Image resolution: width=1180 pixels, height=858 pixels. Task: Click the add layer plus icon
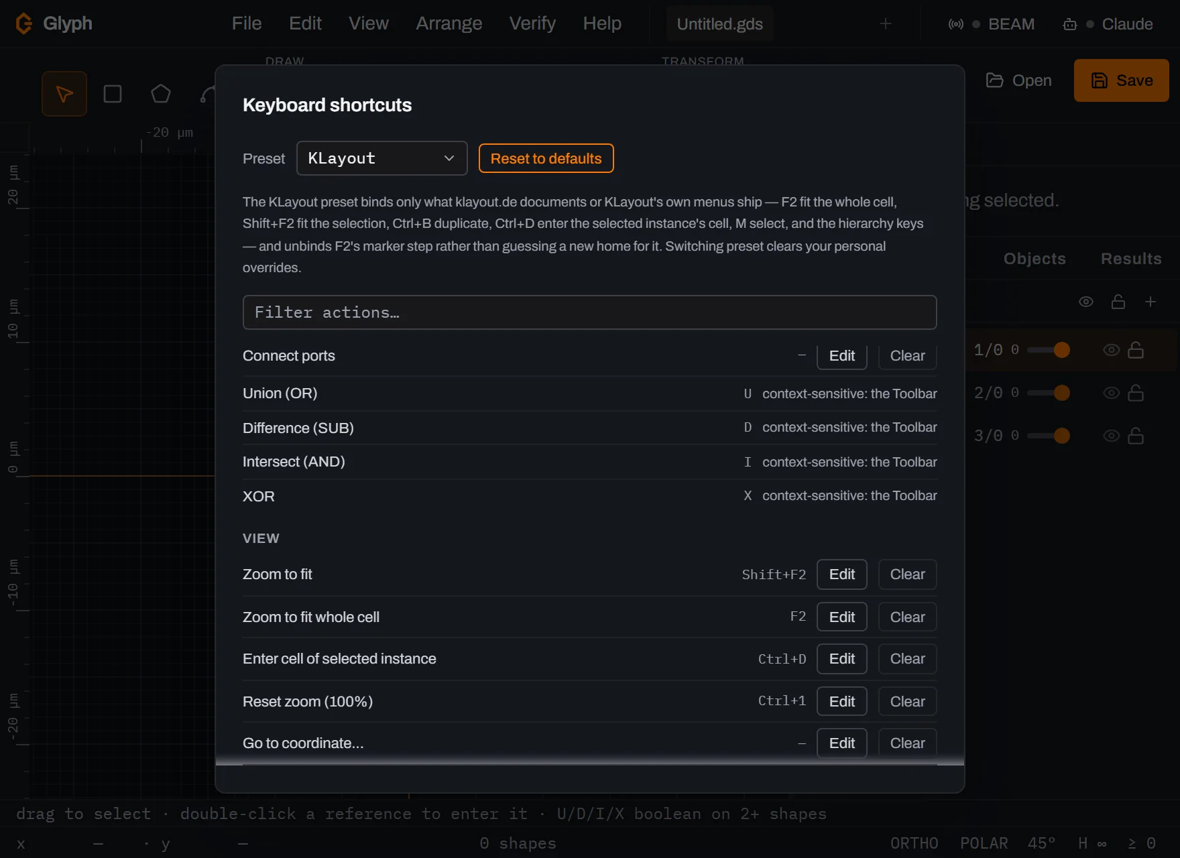point(1150,302)
